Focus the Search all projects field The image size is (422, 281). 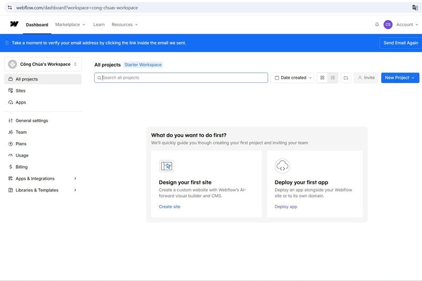click(181, 77)
